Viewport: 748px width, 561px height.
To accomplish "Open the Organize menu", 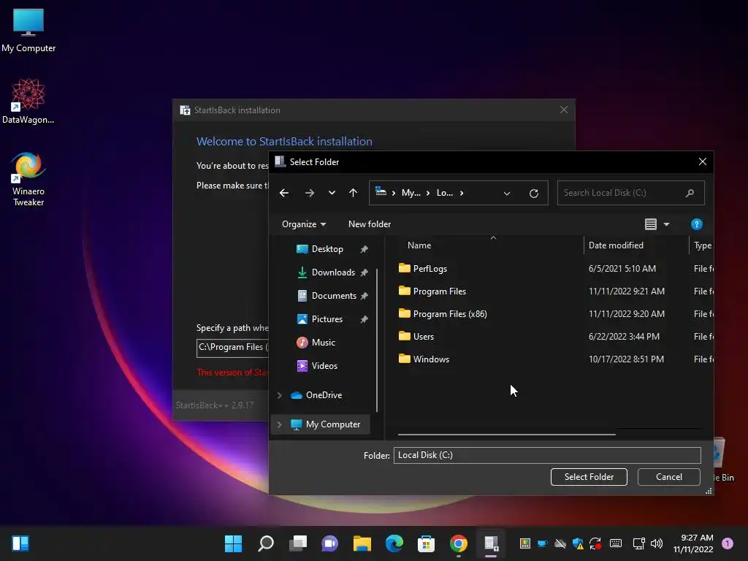I will [x=304, y=224].
